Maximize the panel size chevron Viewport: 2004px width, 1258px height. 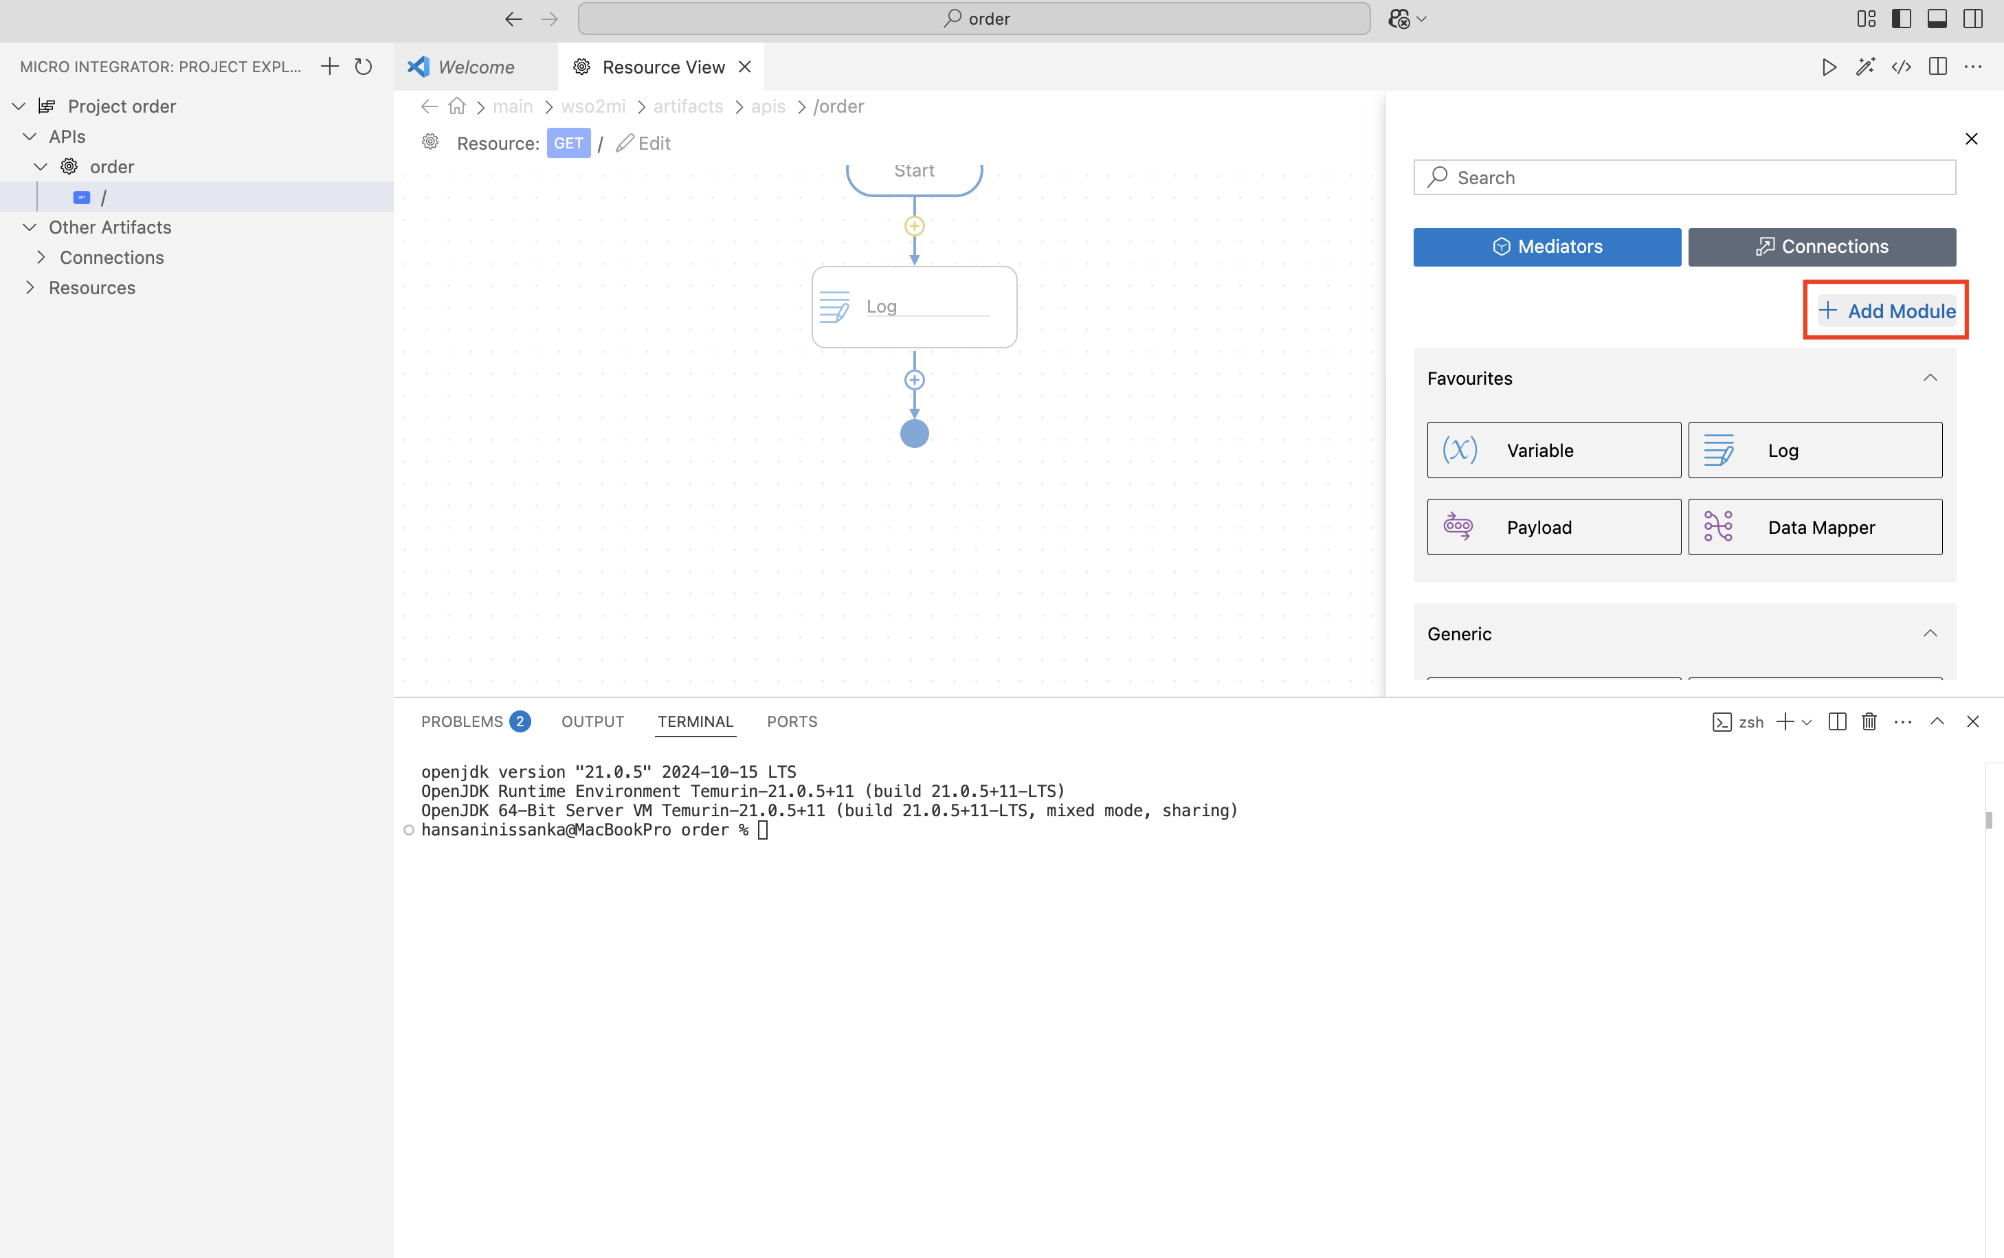coord(1937,722)
